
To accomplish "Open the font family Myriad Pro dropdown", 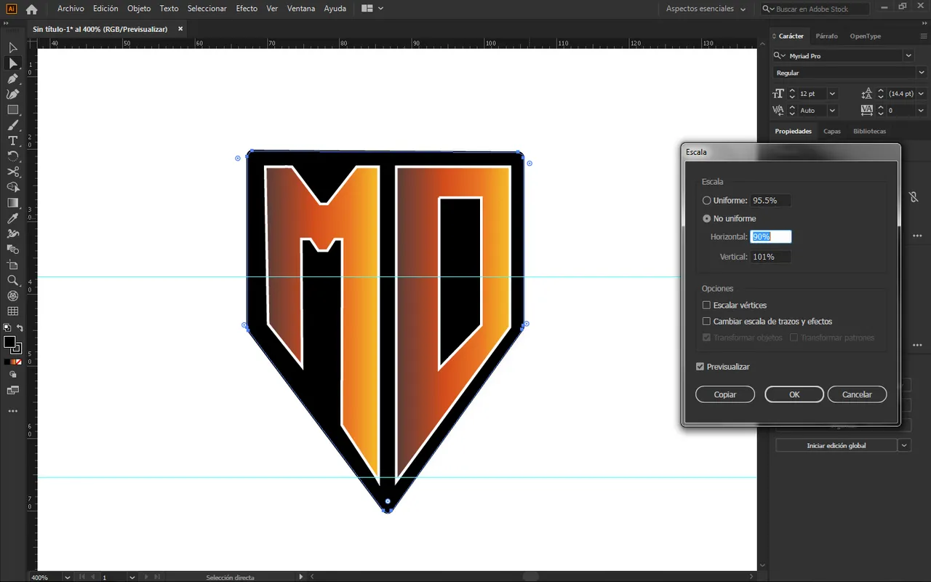I will tap(908, 56).
